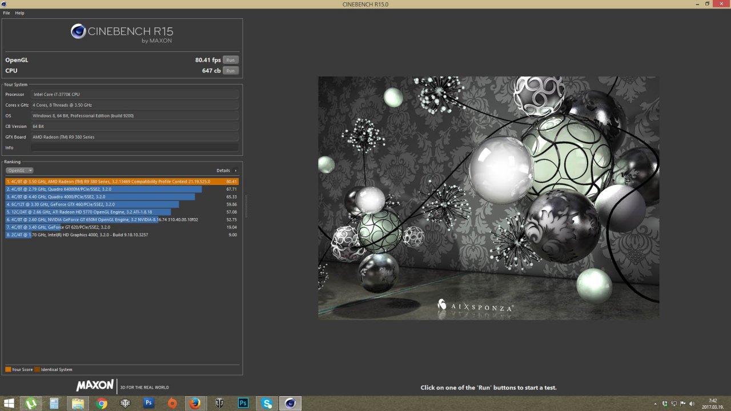
Task: Switch to Firefox in the taskbar
Action: [195, 404]
